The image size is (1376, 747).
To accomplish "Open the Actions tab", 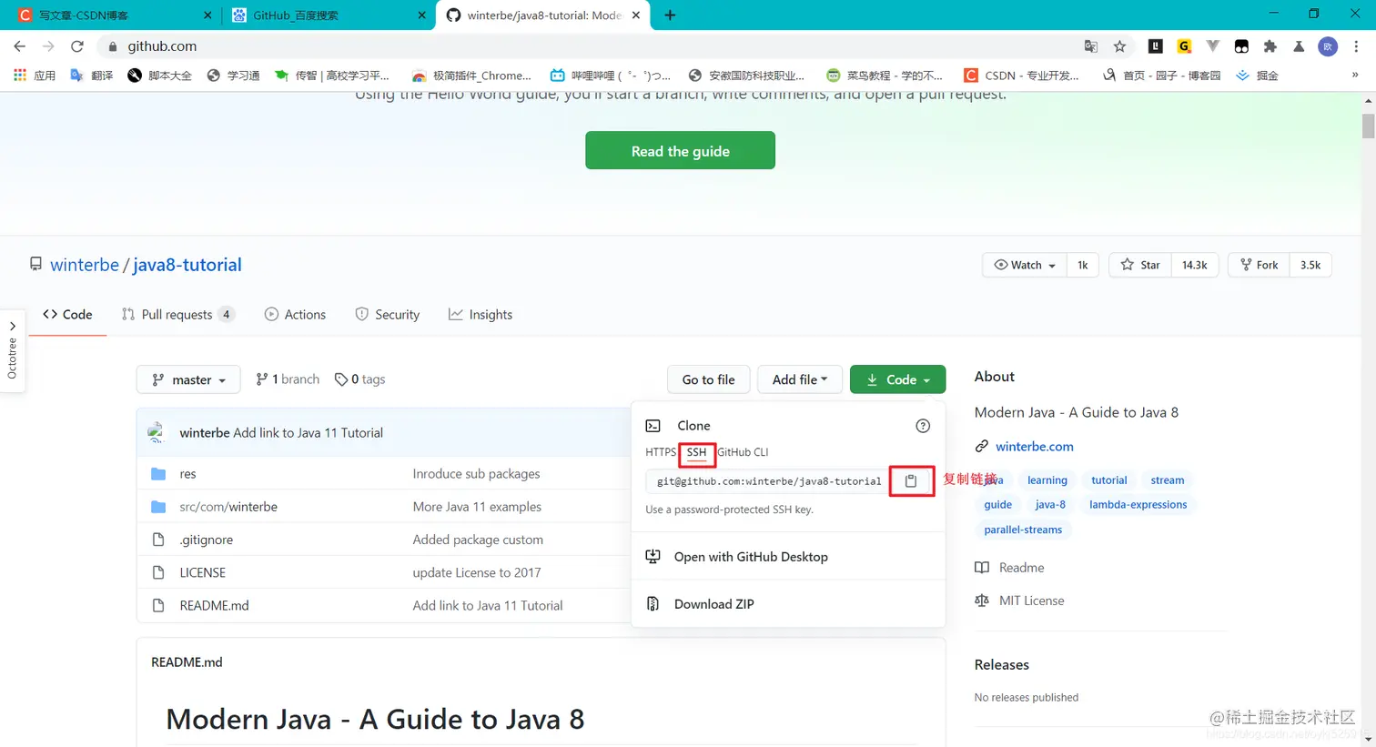I will click(295, 314).
